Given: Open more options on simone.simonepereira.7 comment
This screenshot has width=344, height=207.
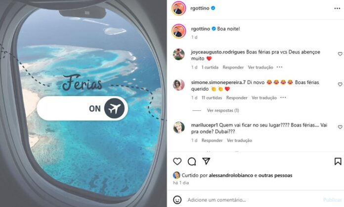Looking at the screenshot, I should click(283, 98).
